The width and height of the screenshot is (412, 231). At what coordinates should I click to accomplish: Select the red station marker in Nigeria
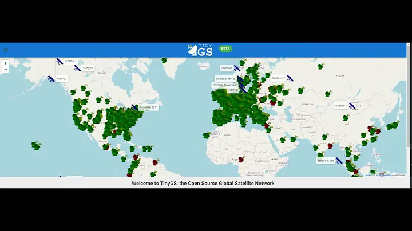point(241,159)
